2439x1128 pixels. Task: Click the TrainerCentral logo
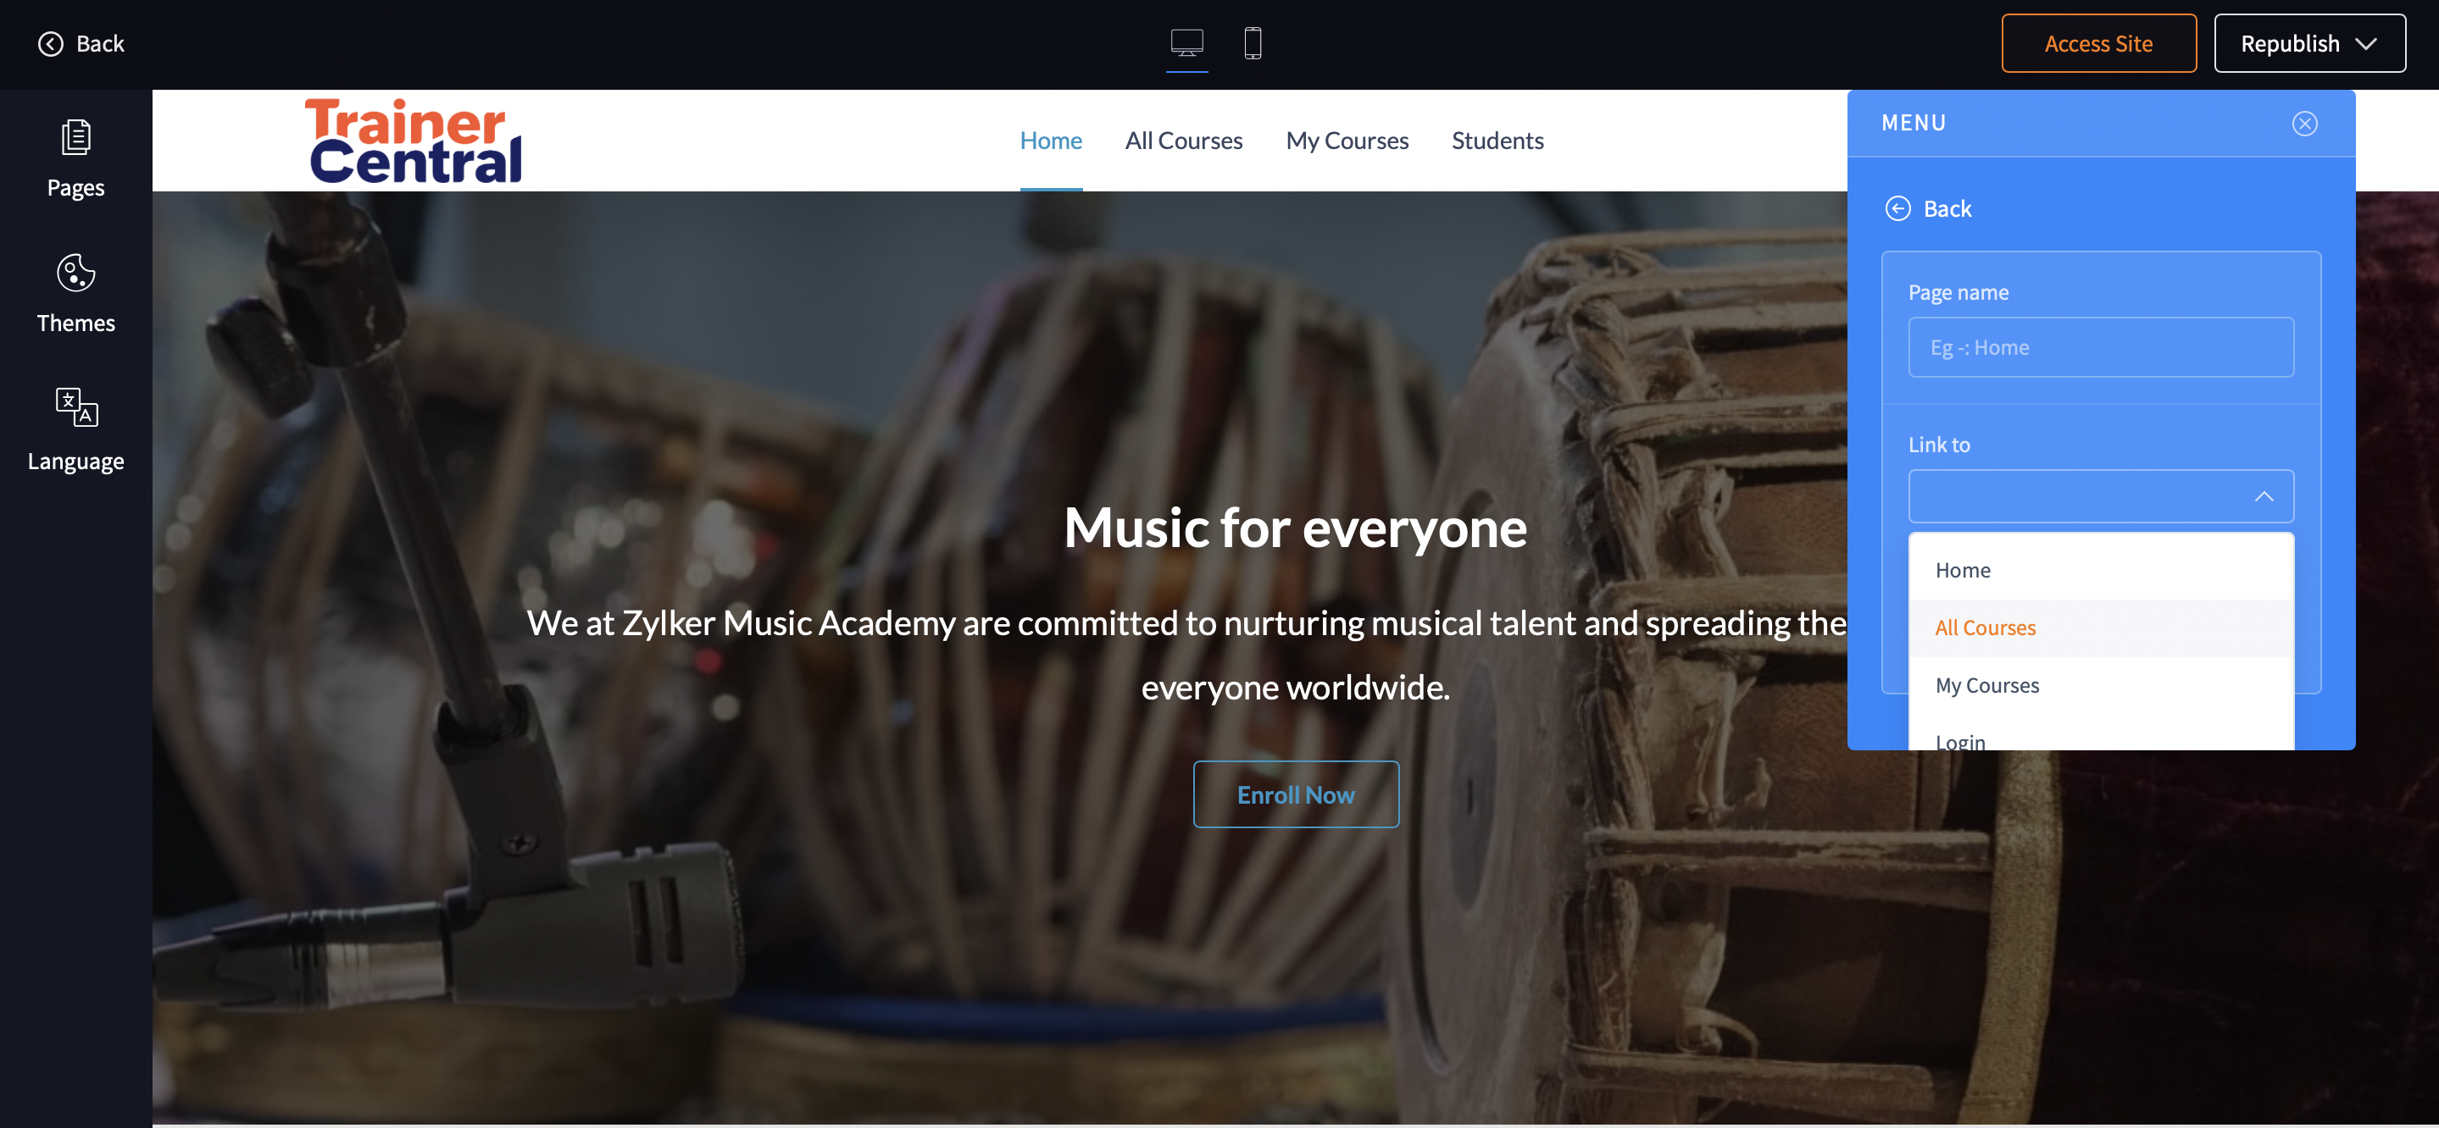414,141
